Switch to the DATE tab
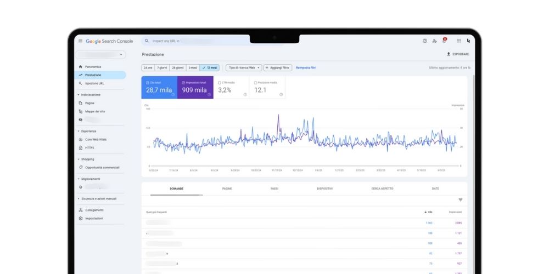 tap(435, 189)
